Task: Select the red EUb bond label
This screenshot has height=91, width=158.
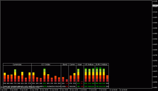Action: pyautogui.click(x=67, y=86)
